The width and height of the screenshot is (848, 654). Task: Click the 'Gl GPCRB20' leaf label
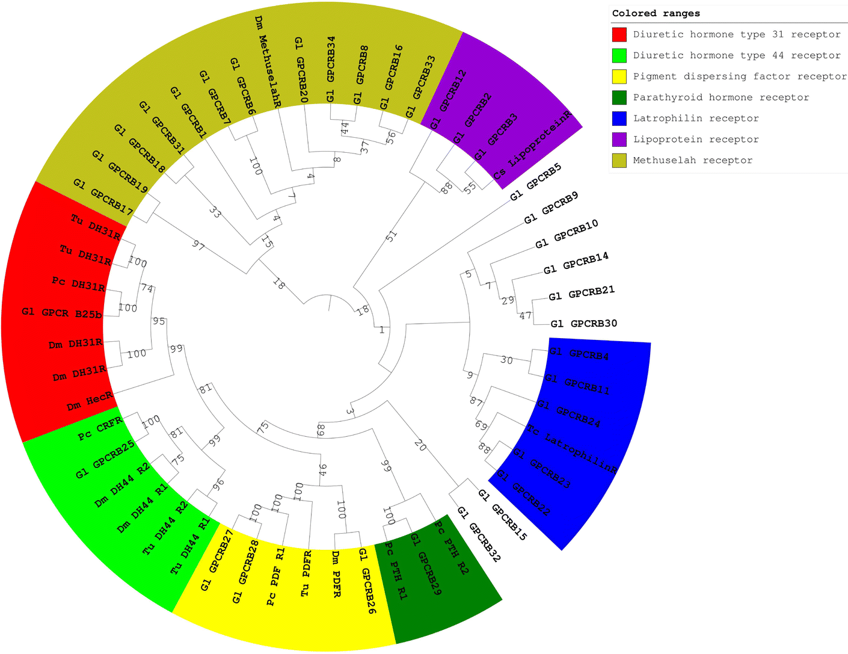(x=301, y=70)
